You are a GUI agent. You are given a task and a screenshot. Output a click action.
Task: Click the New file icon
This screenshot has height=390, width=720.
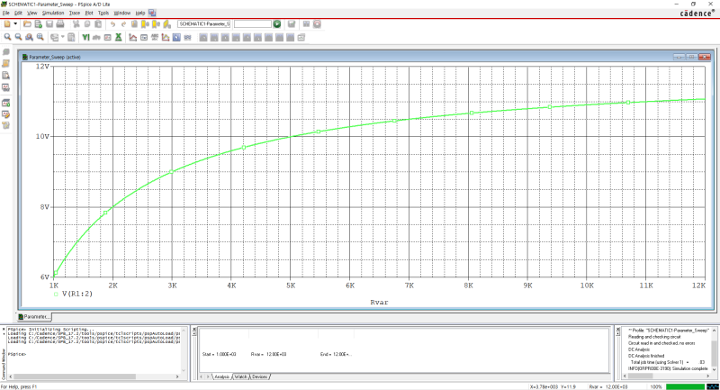(x=7, y=24)
